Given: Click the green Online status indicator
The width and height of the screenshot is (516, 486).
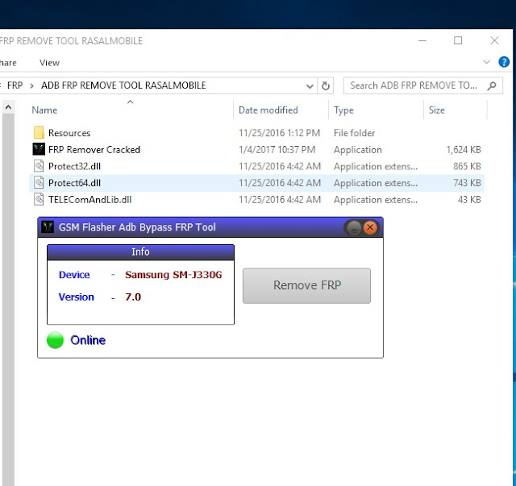Looking at the screenshot, I should (56, 340).
